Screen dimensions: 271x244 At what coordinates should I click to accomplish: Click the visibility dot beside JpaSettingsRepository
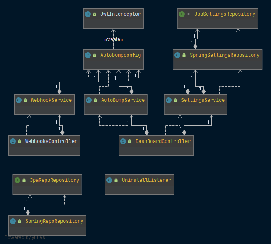(x=189, y=14)
